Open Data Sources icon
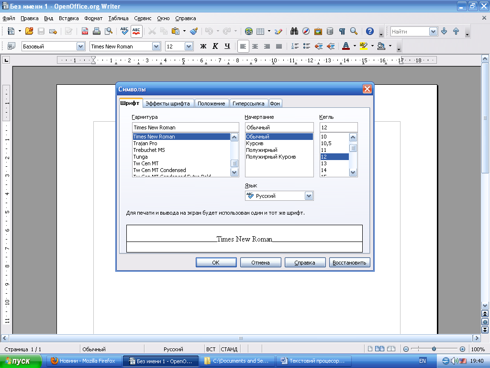This screenshot has width=490, height=368. pyautogui.click(x=330, y=31)
